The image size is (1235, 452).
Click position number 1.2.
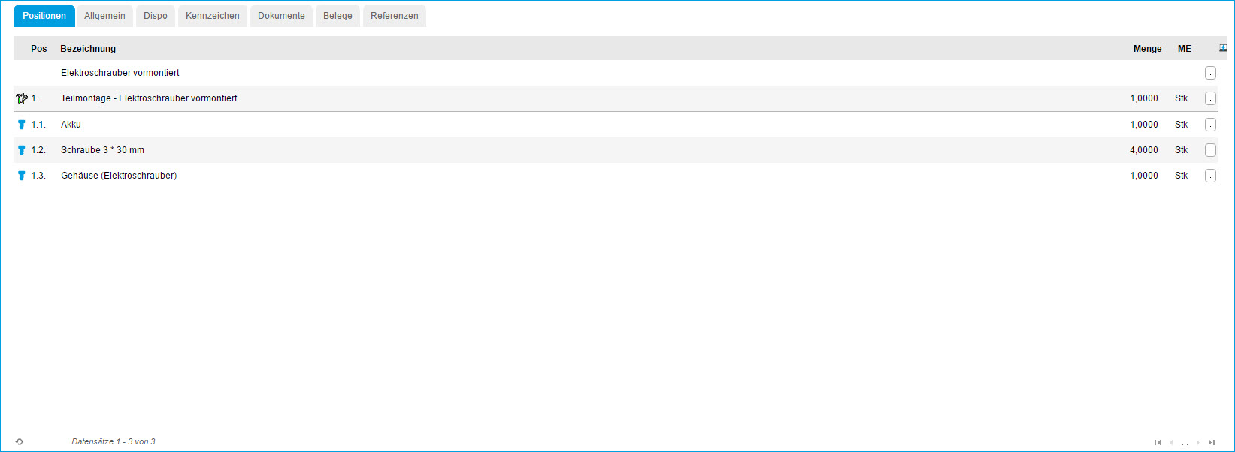(x=38, y=150)
